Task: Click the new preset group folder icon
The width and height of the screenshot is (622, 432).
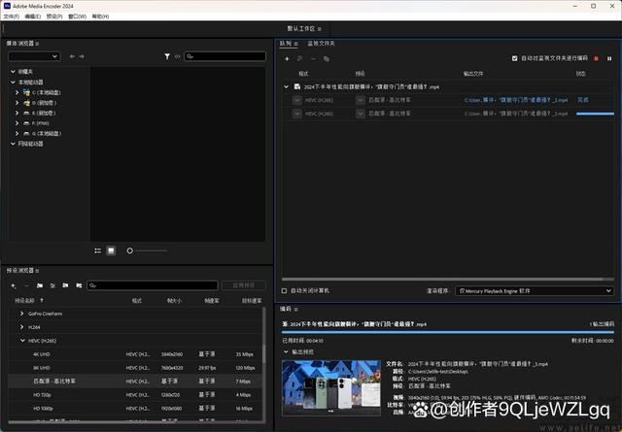Action: 39,285
